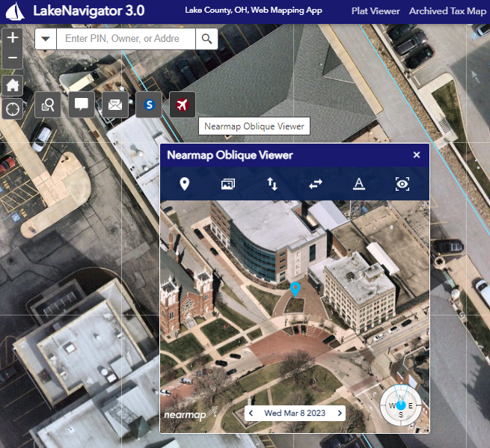Click the horizontal swap arrows icon
This screenshot has height=448, width=490.
click(x=316, y=184)
